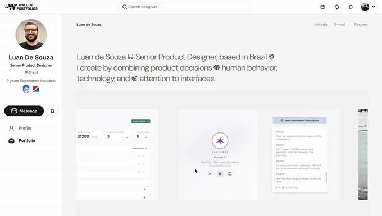Click See Conversation Transcription button
Image resolution: width=382 pixels, height=216 pixels.
(299, 121)
